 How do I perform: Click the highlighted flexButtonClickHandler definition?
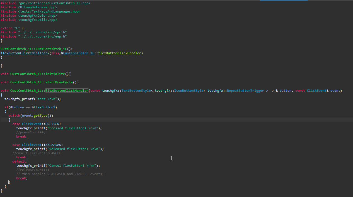(66, 90)
